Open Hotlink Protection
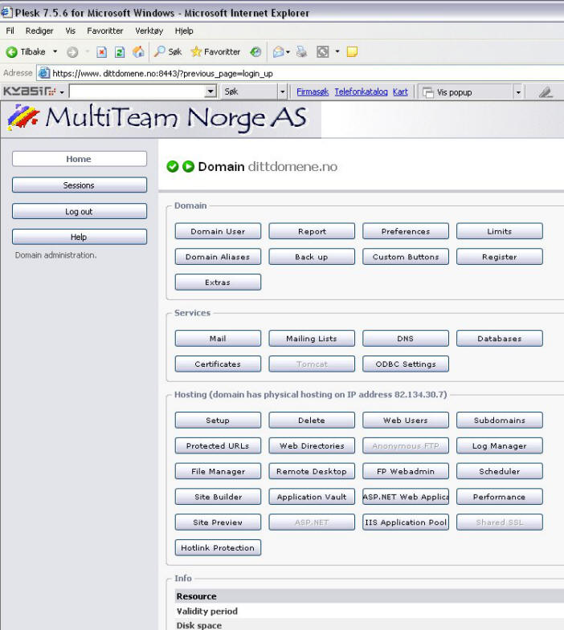564x630 pixels. point(218,548)
